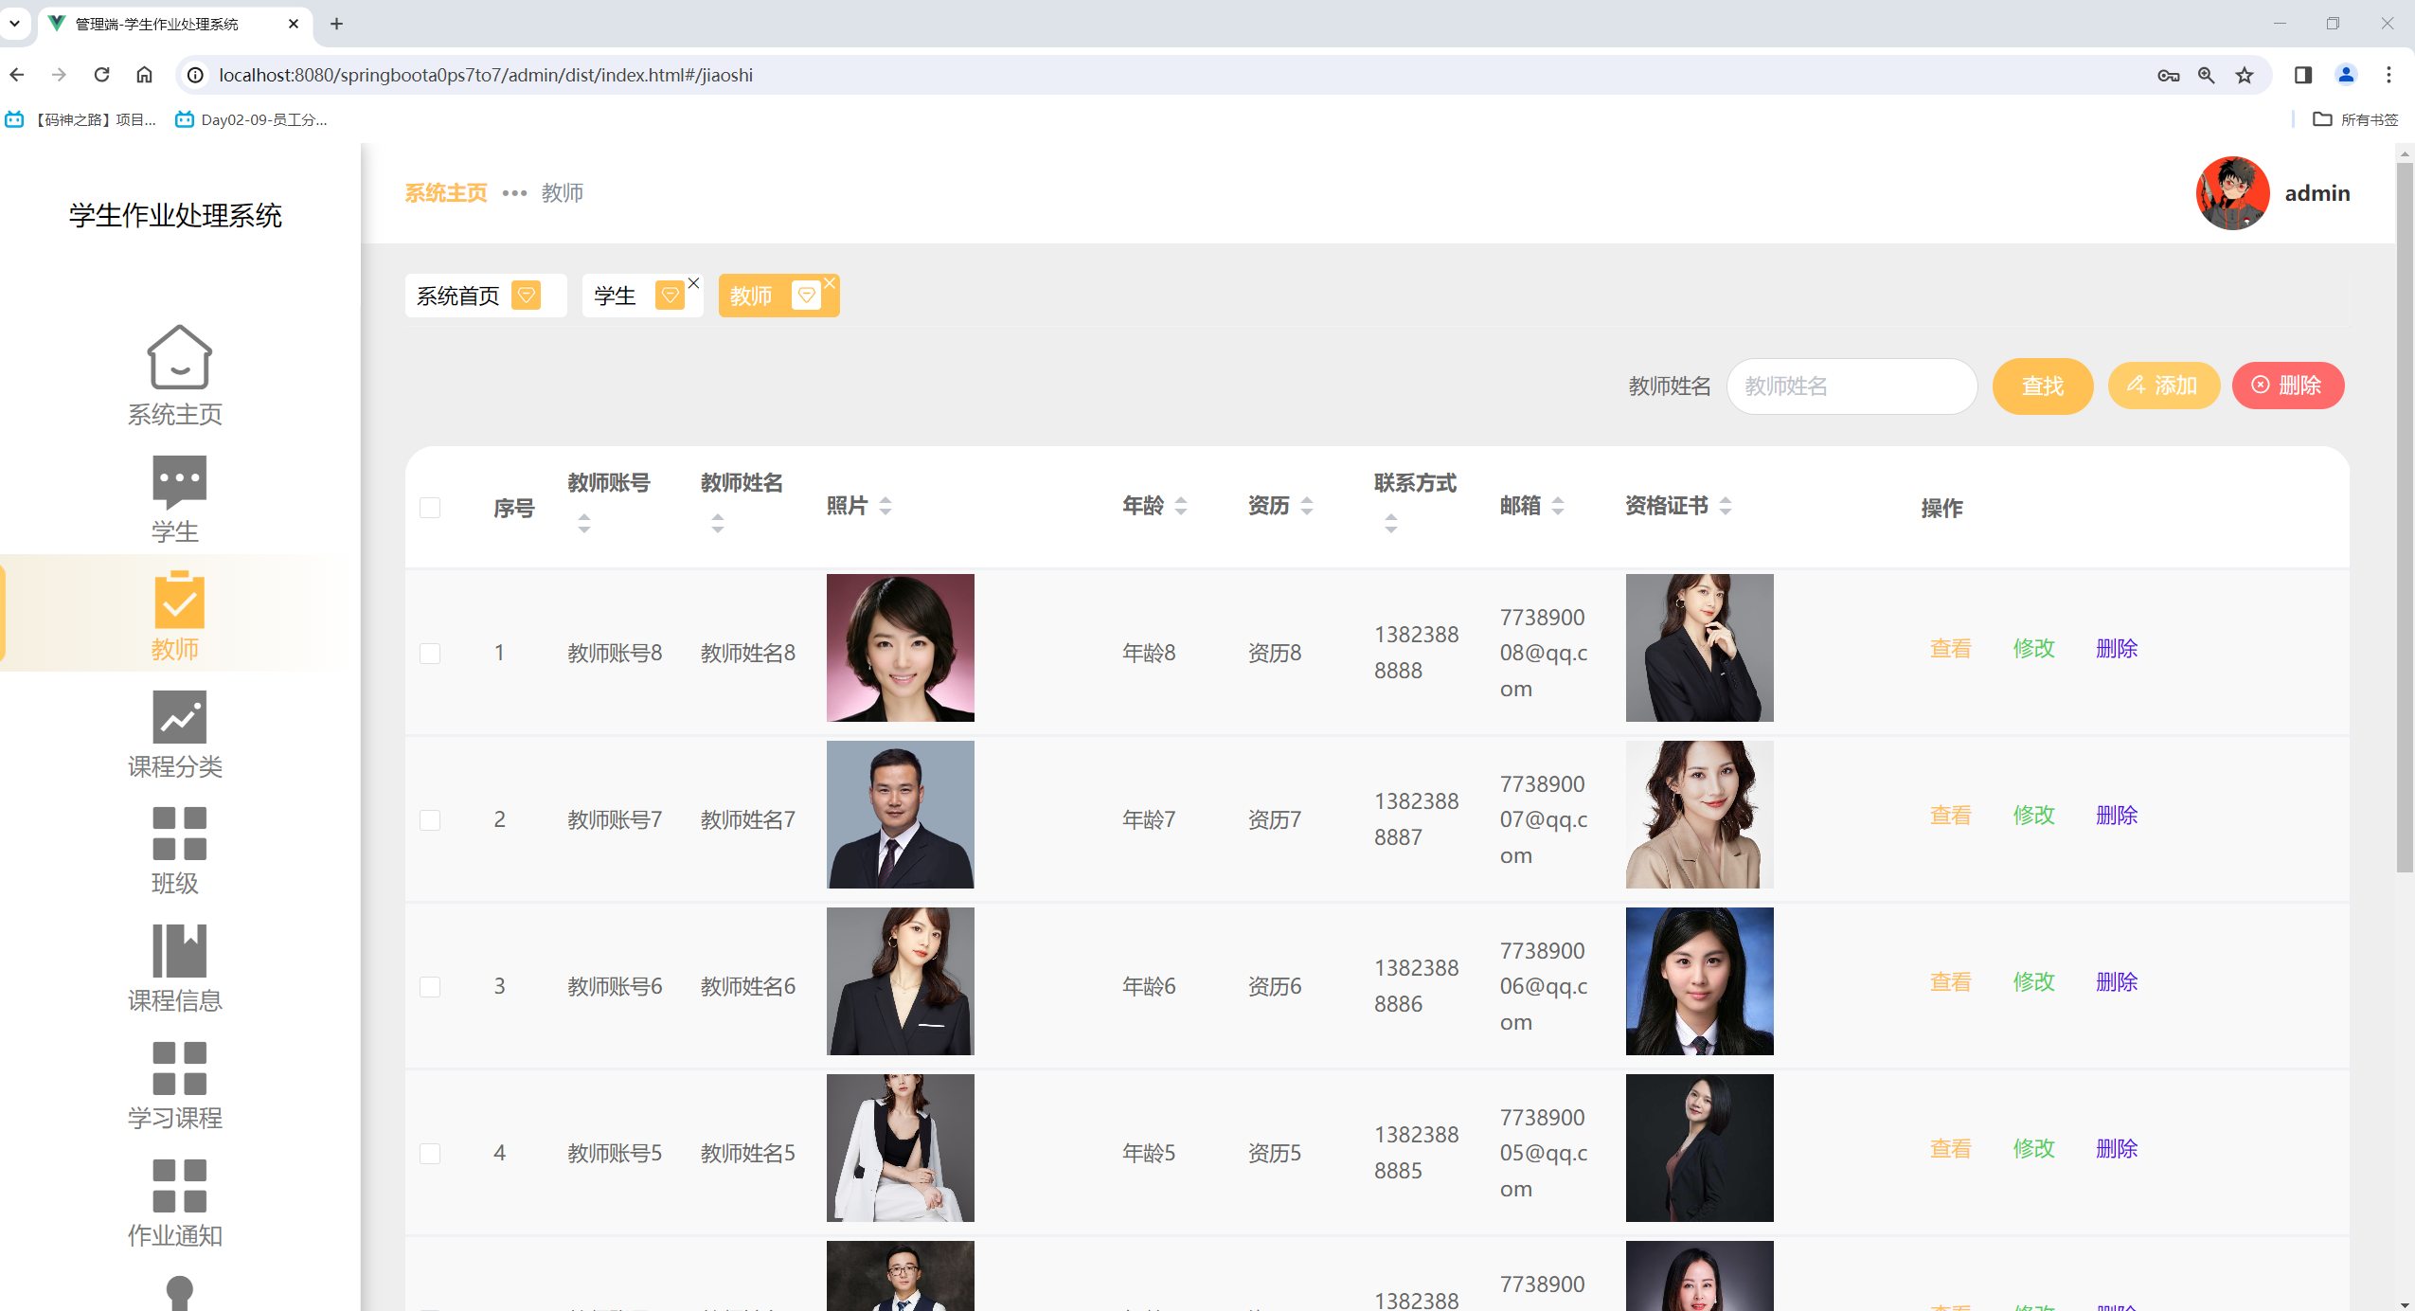Open browser profile icon
Screen dimensions: 2415x1311
[2346, 75]
